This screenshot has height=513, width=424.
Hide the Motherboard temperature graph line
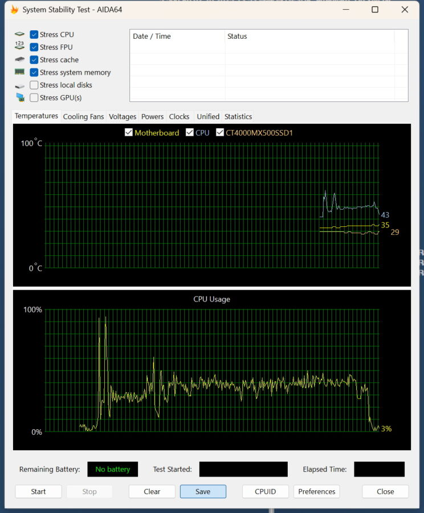pyautogui.click(x=129, y=133)
